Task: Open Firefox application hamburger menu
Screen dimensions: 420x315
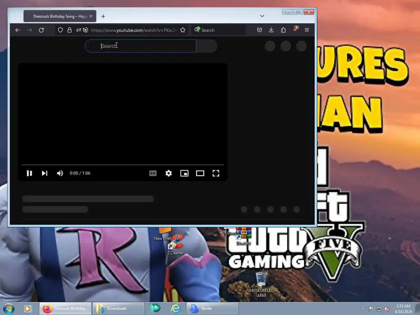Action: pyautogui.click(x=307, y=30)
